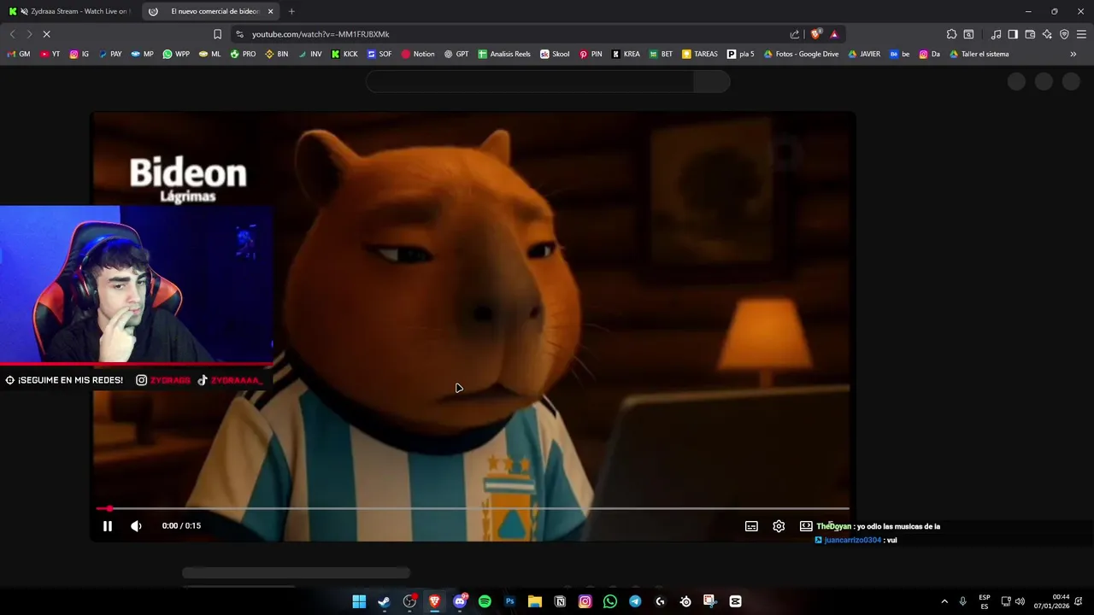Toggle the browser sidebar panel
Viewport: 1094px width, 615px height.
coord(1013,34)
